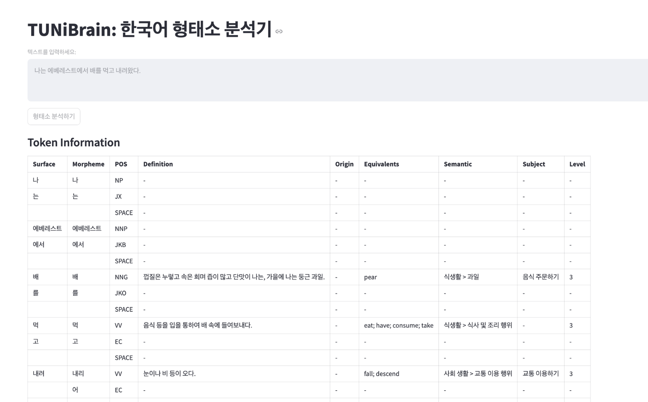Click the 'pear' equivalent cell
Screen dimensions: 648x402
[x=370, y=277]
